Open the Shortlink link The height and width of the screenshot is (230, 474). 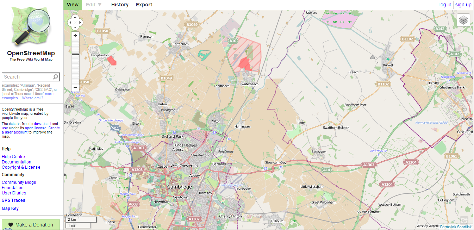[464, 227]
